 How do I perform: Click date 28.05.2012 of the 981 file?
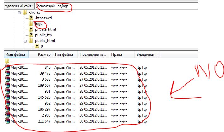click(93, 91)
